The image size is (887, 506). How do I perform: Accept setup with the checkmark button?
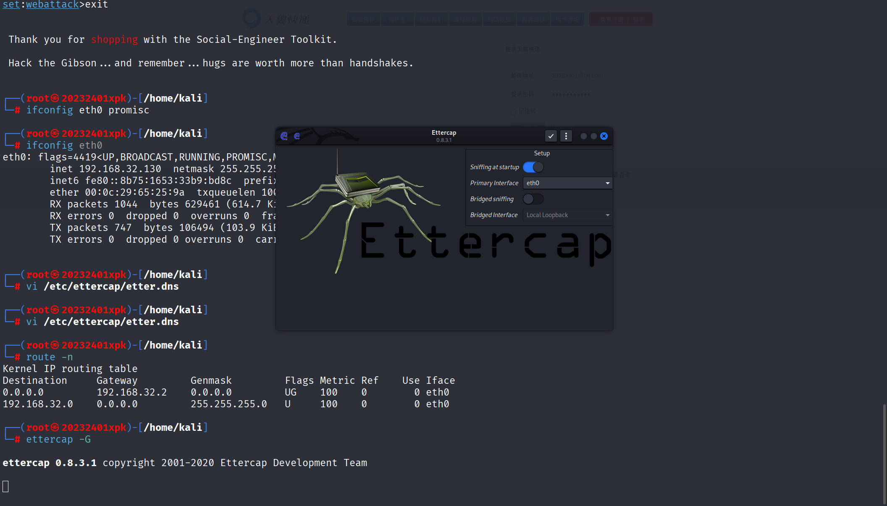551,136
